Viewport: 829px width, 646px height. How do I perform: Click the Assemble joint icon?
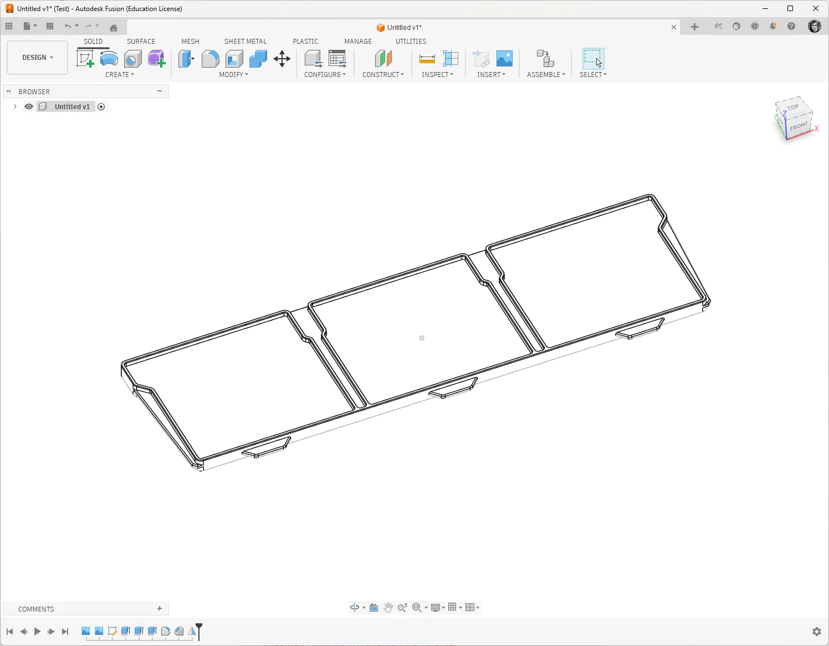[x=546, y=59]
